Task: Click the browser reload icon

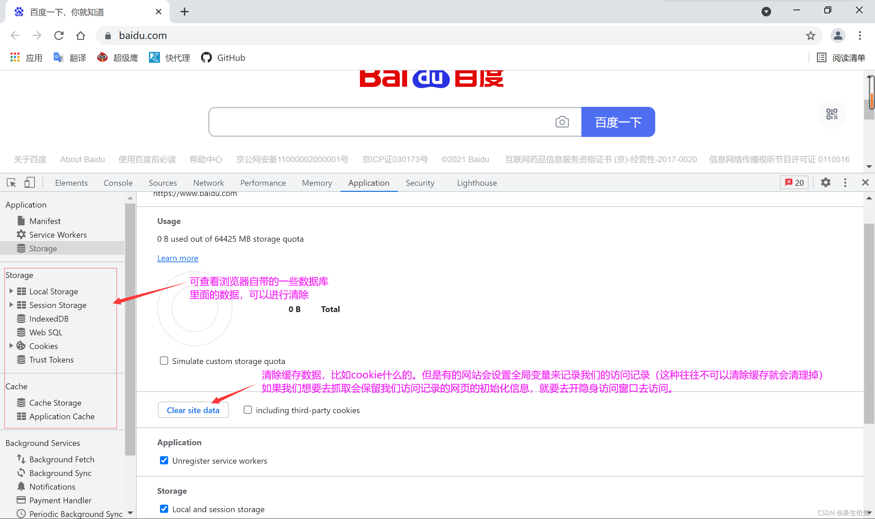Action: pyautogui.click(x=59, y=35)
